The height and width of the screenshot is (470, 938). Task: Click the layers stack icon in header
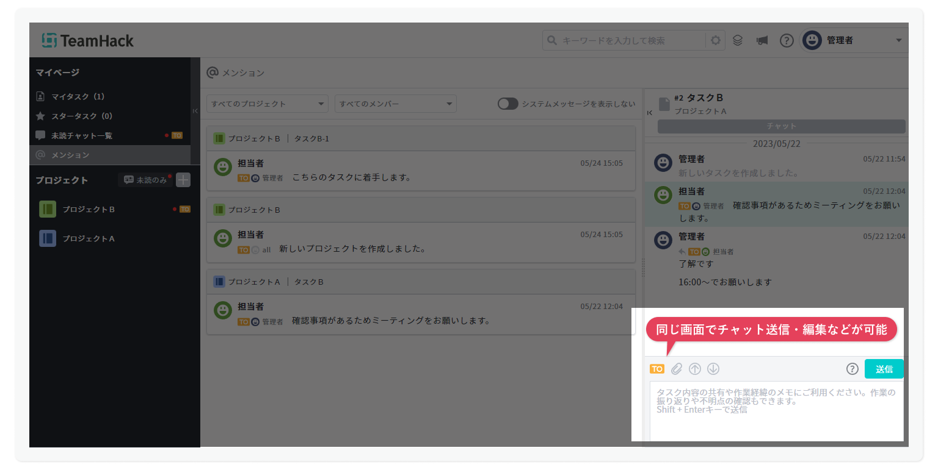coord(738,41)
